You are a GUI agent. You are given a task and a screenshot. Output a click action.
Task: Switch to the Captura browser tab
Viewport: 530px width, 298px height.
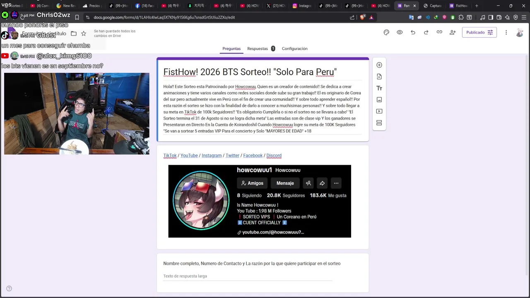(x=433, y=6)
